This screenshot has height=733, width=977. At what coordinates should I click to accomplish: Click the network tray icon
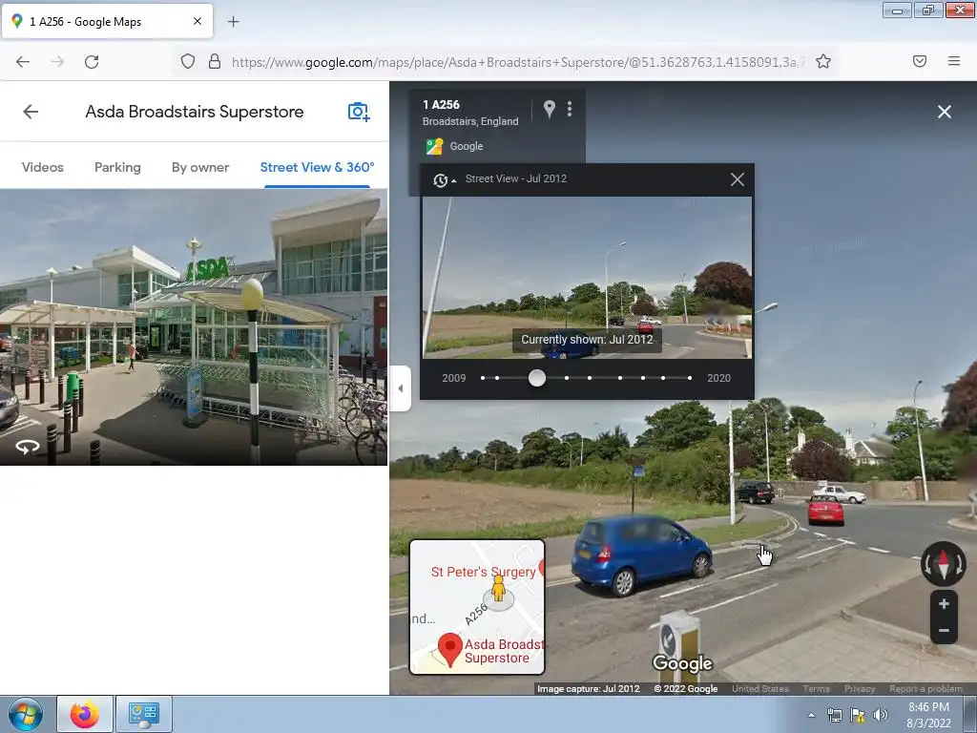click(x=834, y=715)
